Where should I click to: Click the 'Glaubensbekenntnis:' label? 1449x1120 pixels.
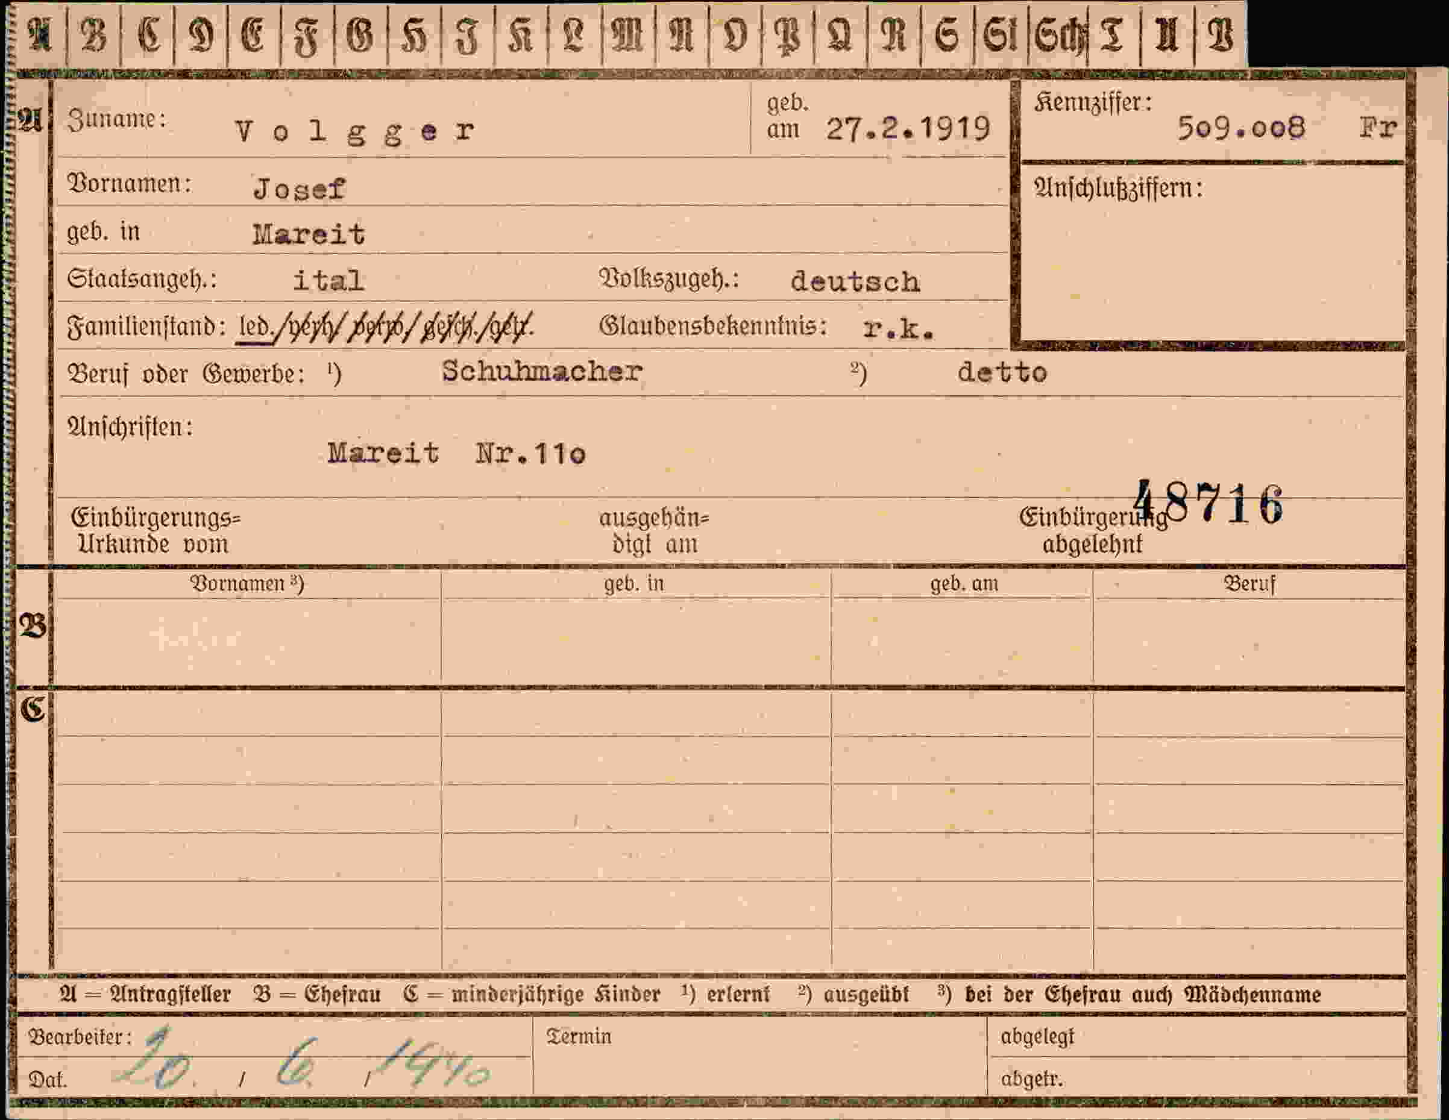pos(714,327)
